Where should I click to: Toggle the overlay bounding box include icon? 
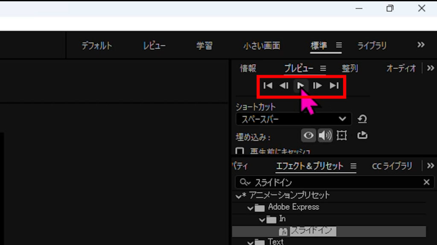point(341,135)
